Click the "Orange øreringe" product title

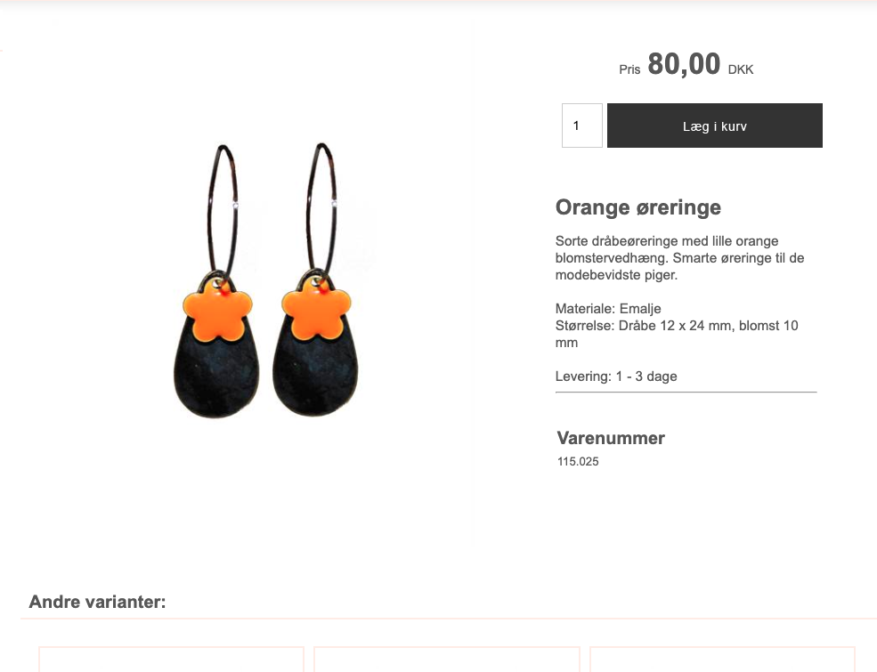[x=637, y=207]
